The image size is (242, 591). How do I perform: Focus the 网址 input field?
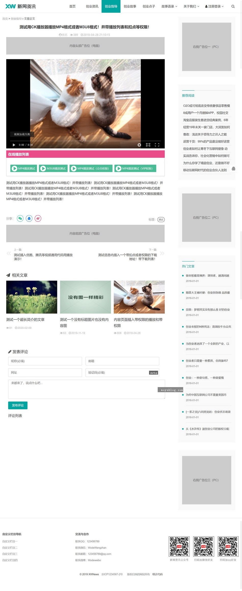[x=45, y=373]
